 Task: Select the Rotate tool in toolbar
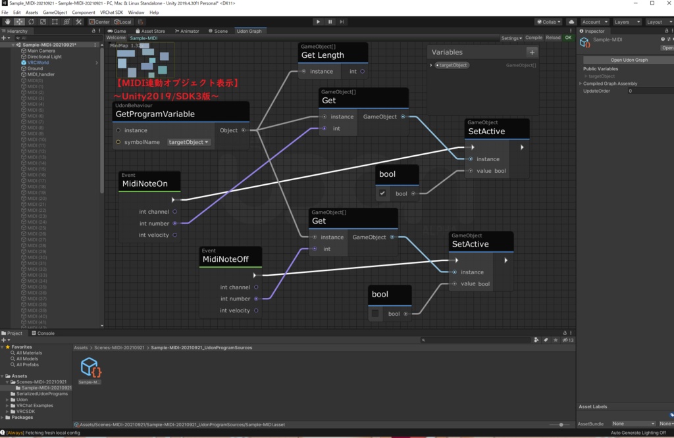pos(32,22)
